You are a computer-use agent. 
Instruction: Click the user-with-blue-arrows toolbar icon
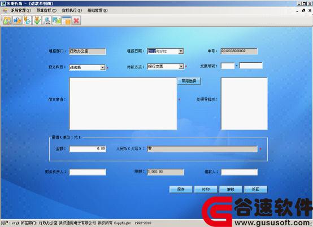point(27,20)
